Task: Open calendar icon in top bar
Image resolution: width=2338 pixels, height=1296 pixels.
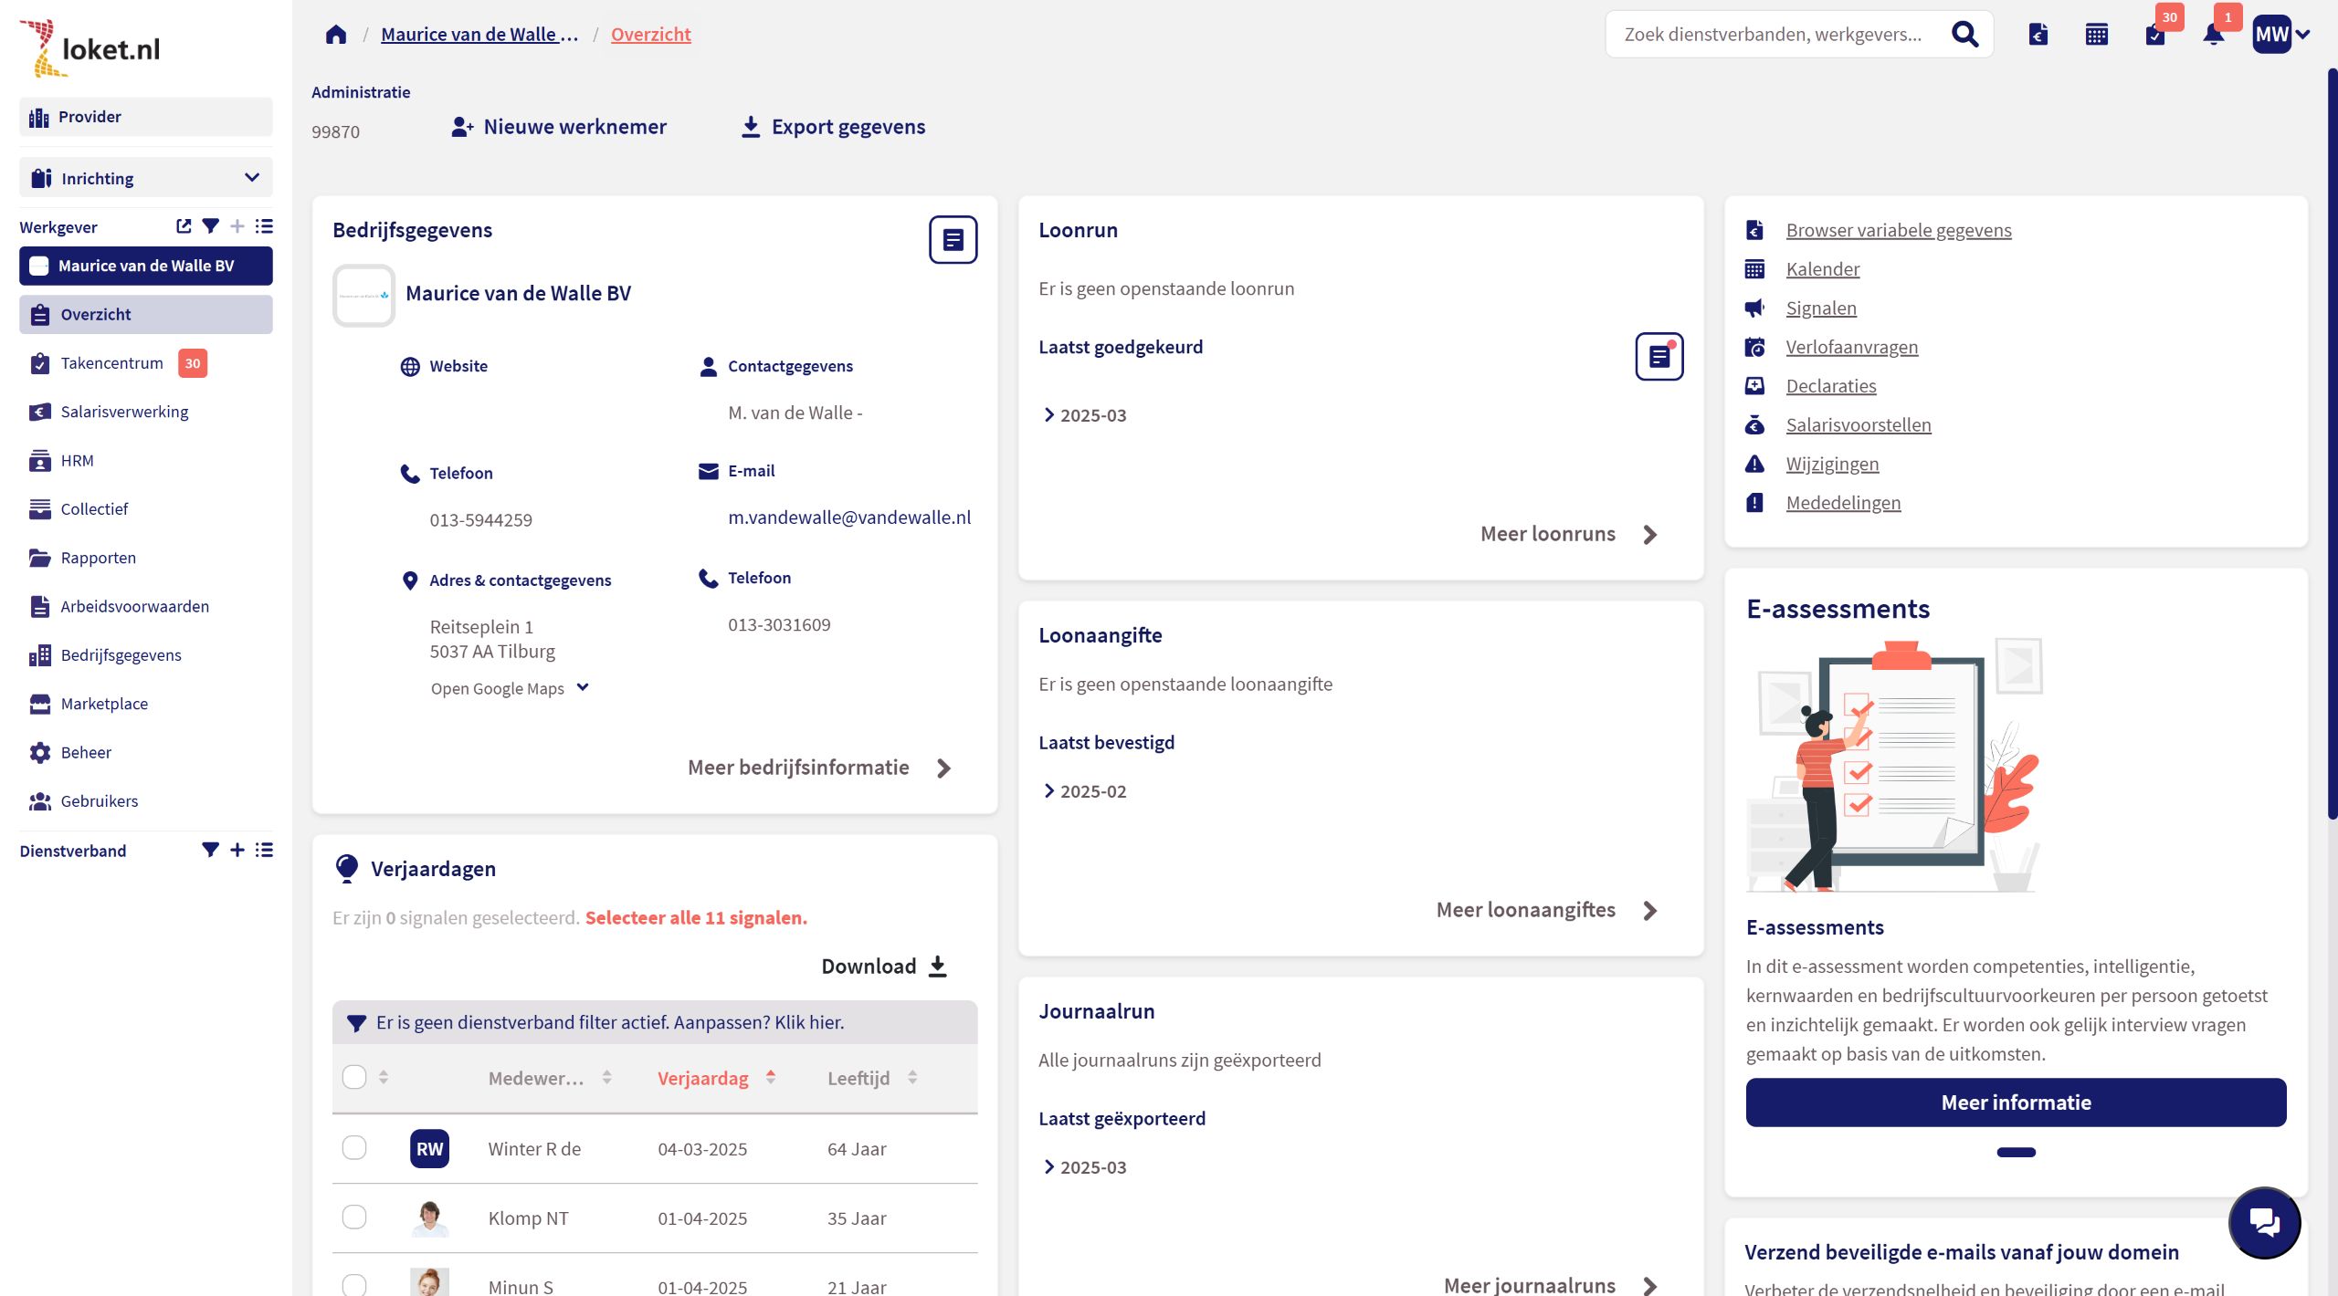Action: 2096,35
